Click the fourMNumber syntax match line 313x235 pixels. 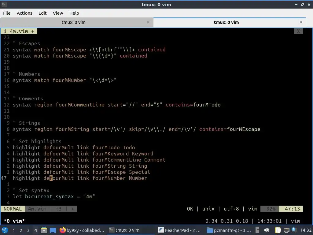[x=65, y=80]
